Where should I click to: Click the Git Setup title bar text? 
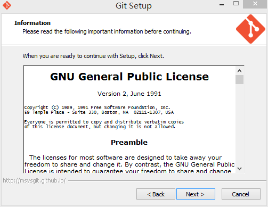click(x=134, y=6)
